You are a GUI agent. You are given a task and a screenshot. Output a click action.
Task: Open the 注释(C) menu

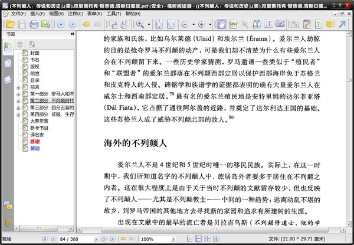click(76, 12)
